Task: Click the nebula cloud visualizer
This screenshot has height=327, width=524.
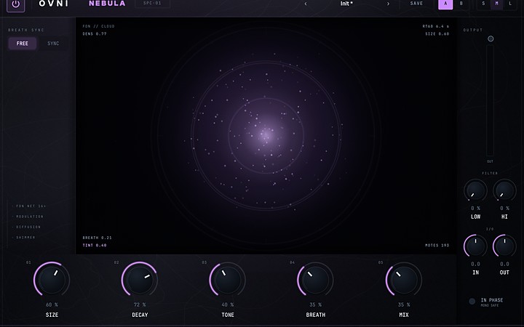Action: click(266, 135)
